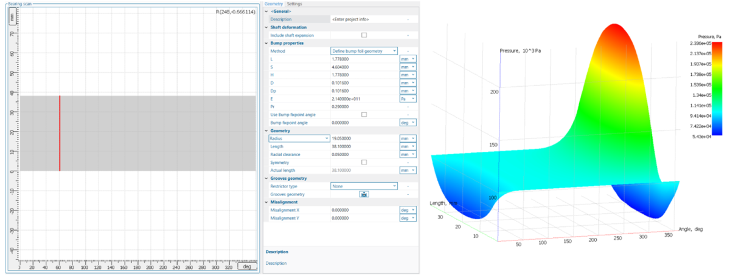Select the Grooves geometry row label
Image resolution: width=730 pixels, height=278 pixels.
coord(288,194)
